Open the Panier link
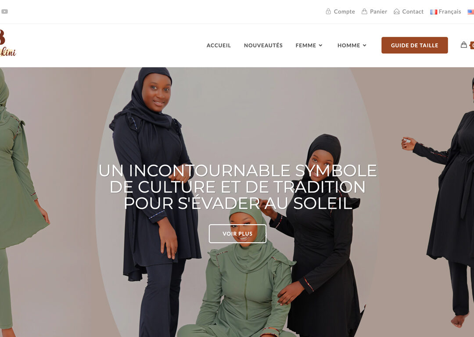This screenshot has width=474, height=337. coord(378,11)
